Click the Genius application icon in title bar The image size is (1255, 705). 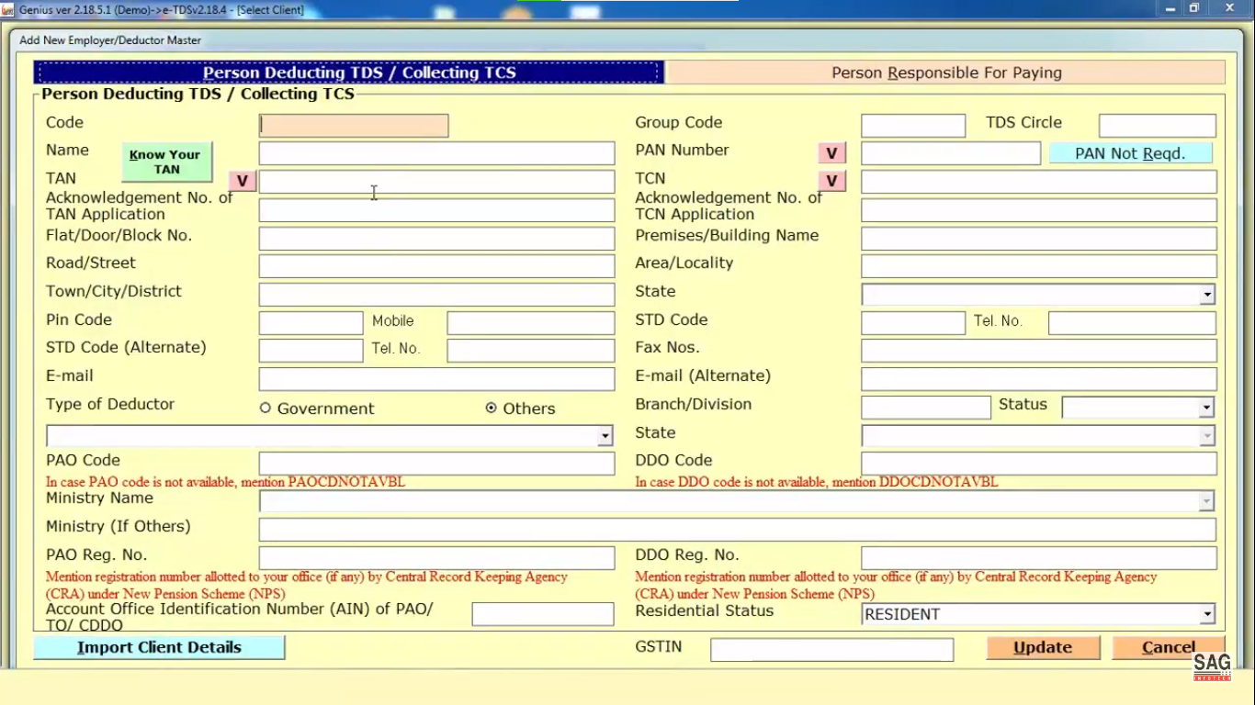tap(7, 9)
